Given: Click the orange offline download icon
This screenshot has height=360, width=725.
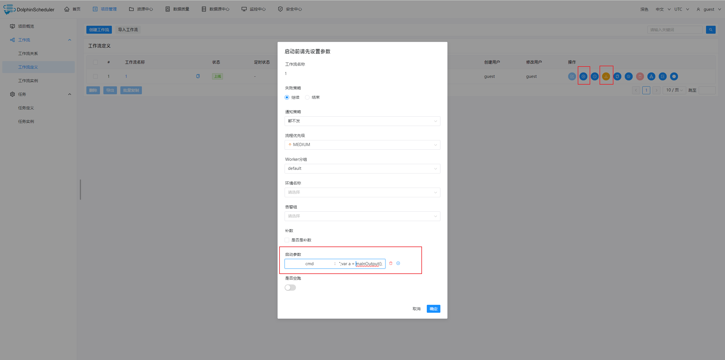Looking at the screenshot, I should point(606,76).
